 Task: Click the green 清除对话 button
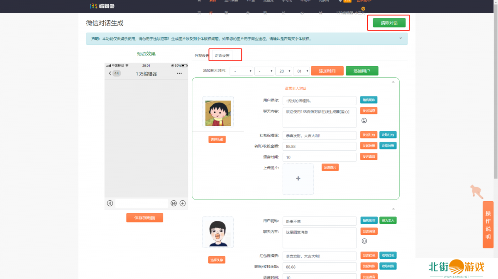(389, 23)
